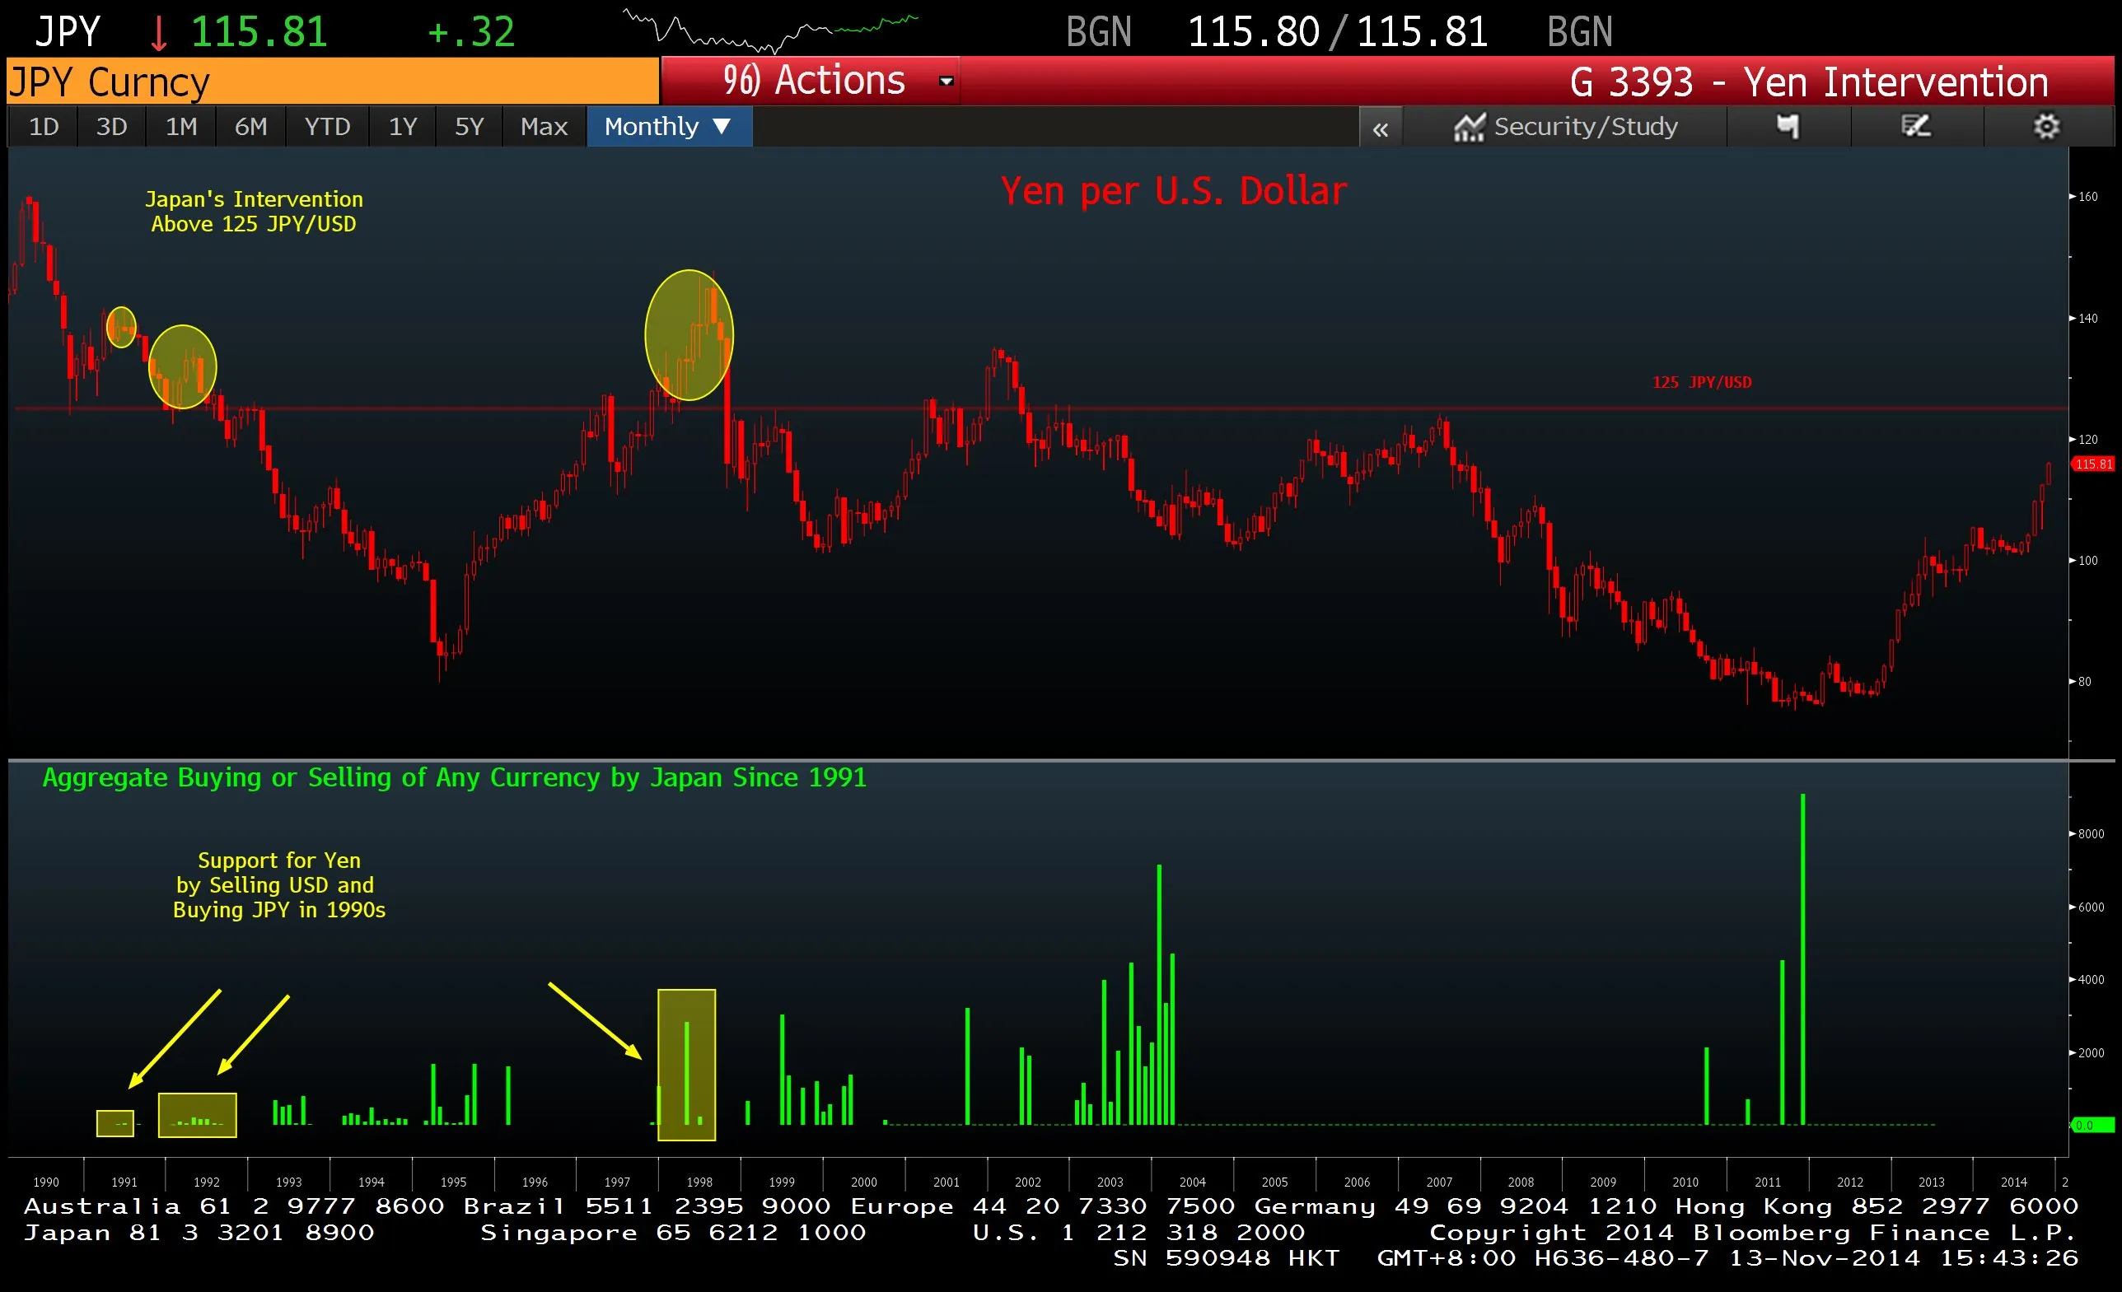
Task: Toggle the Max time range
Action: (544, 126)
